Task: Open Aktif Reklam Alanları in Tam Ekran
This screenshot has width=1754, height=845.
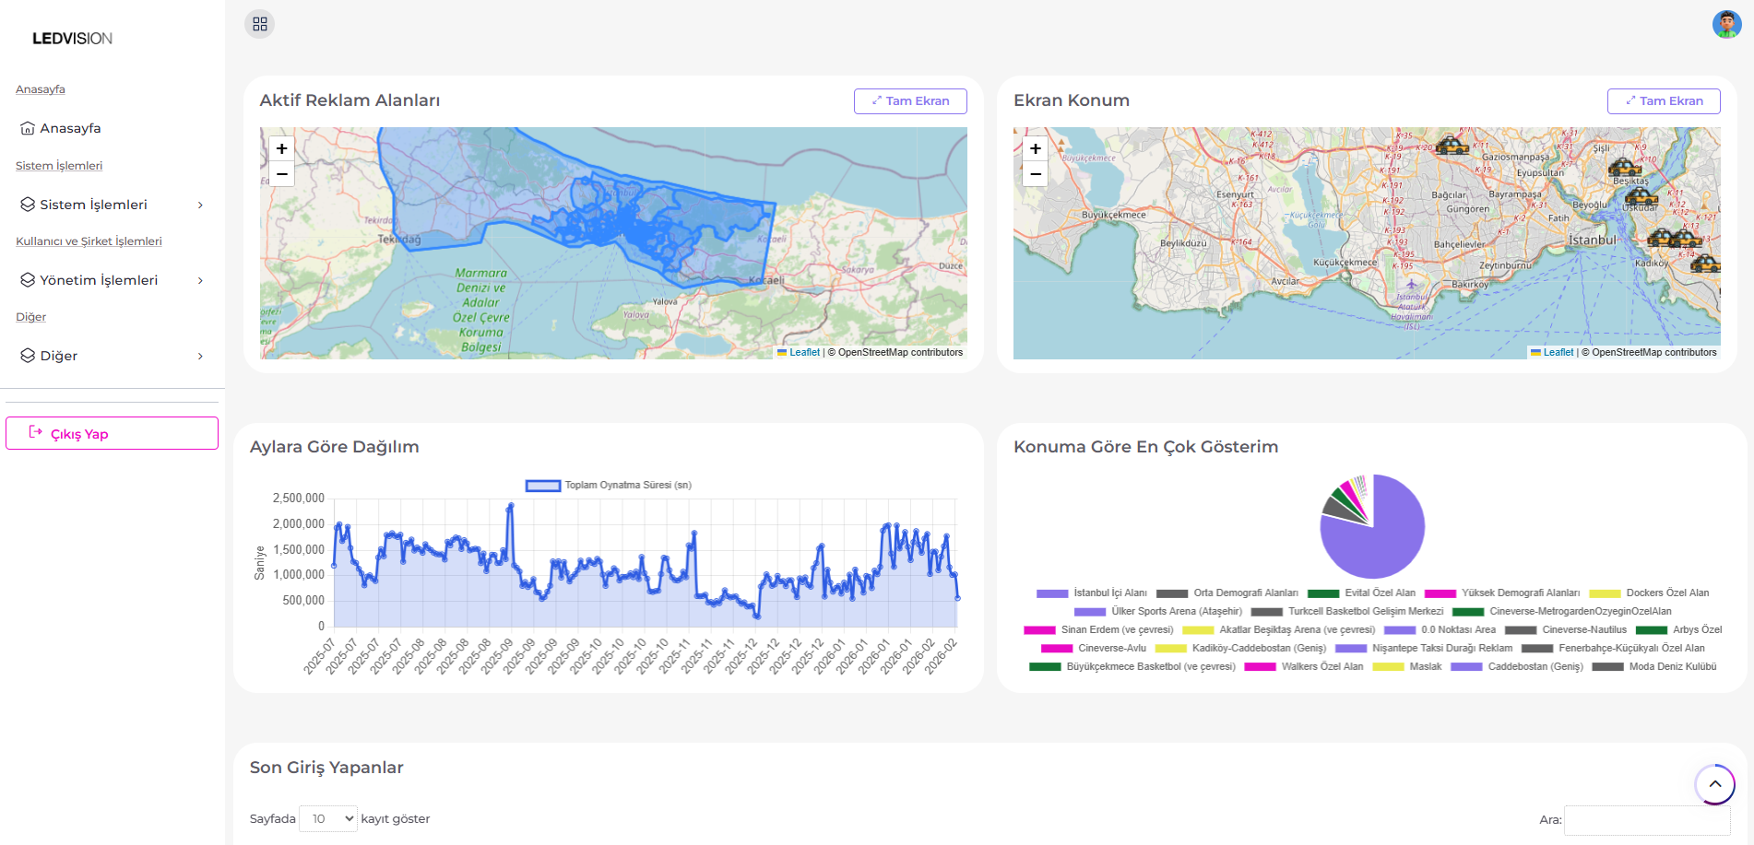Action: [x=909, y=101]
